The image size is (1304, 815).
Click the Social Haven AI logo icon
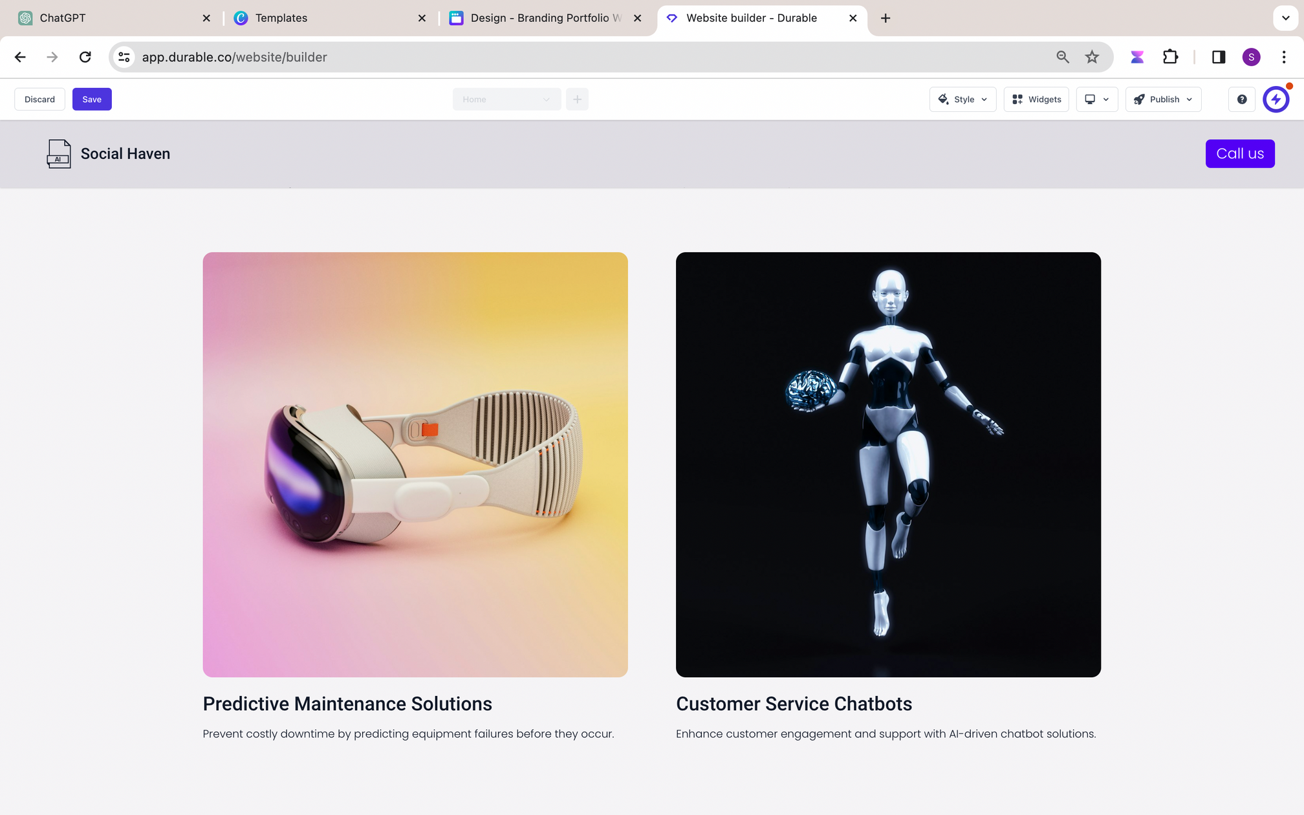(59, 154)
